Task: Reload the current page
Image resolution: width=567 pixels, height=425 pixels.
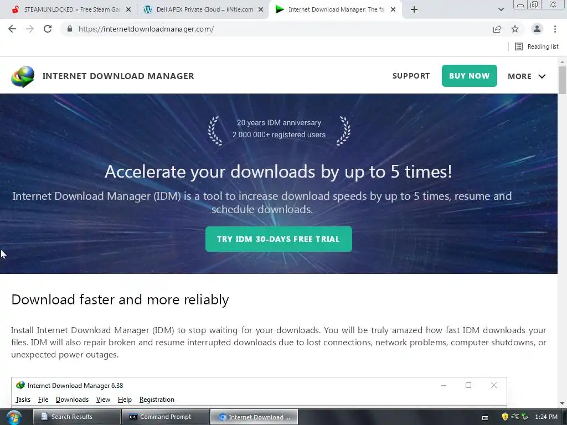Action: click(x=48, y=29)
